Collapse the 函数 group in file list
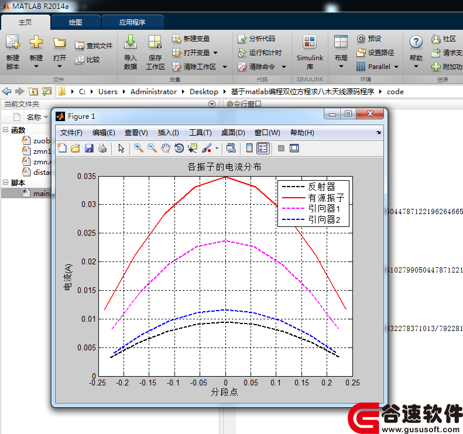This screenshot has height=434, width=463. pos(6,129)
